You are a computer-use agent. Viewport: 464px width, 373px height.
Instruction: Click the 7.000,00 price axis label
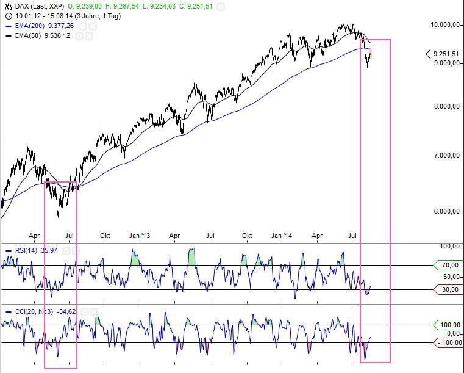click(x=448, y=155)
